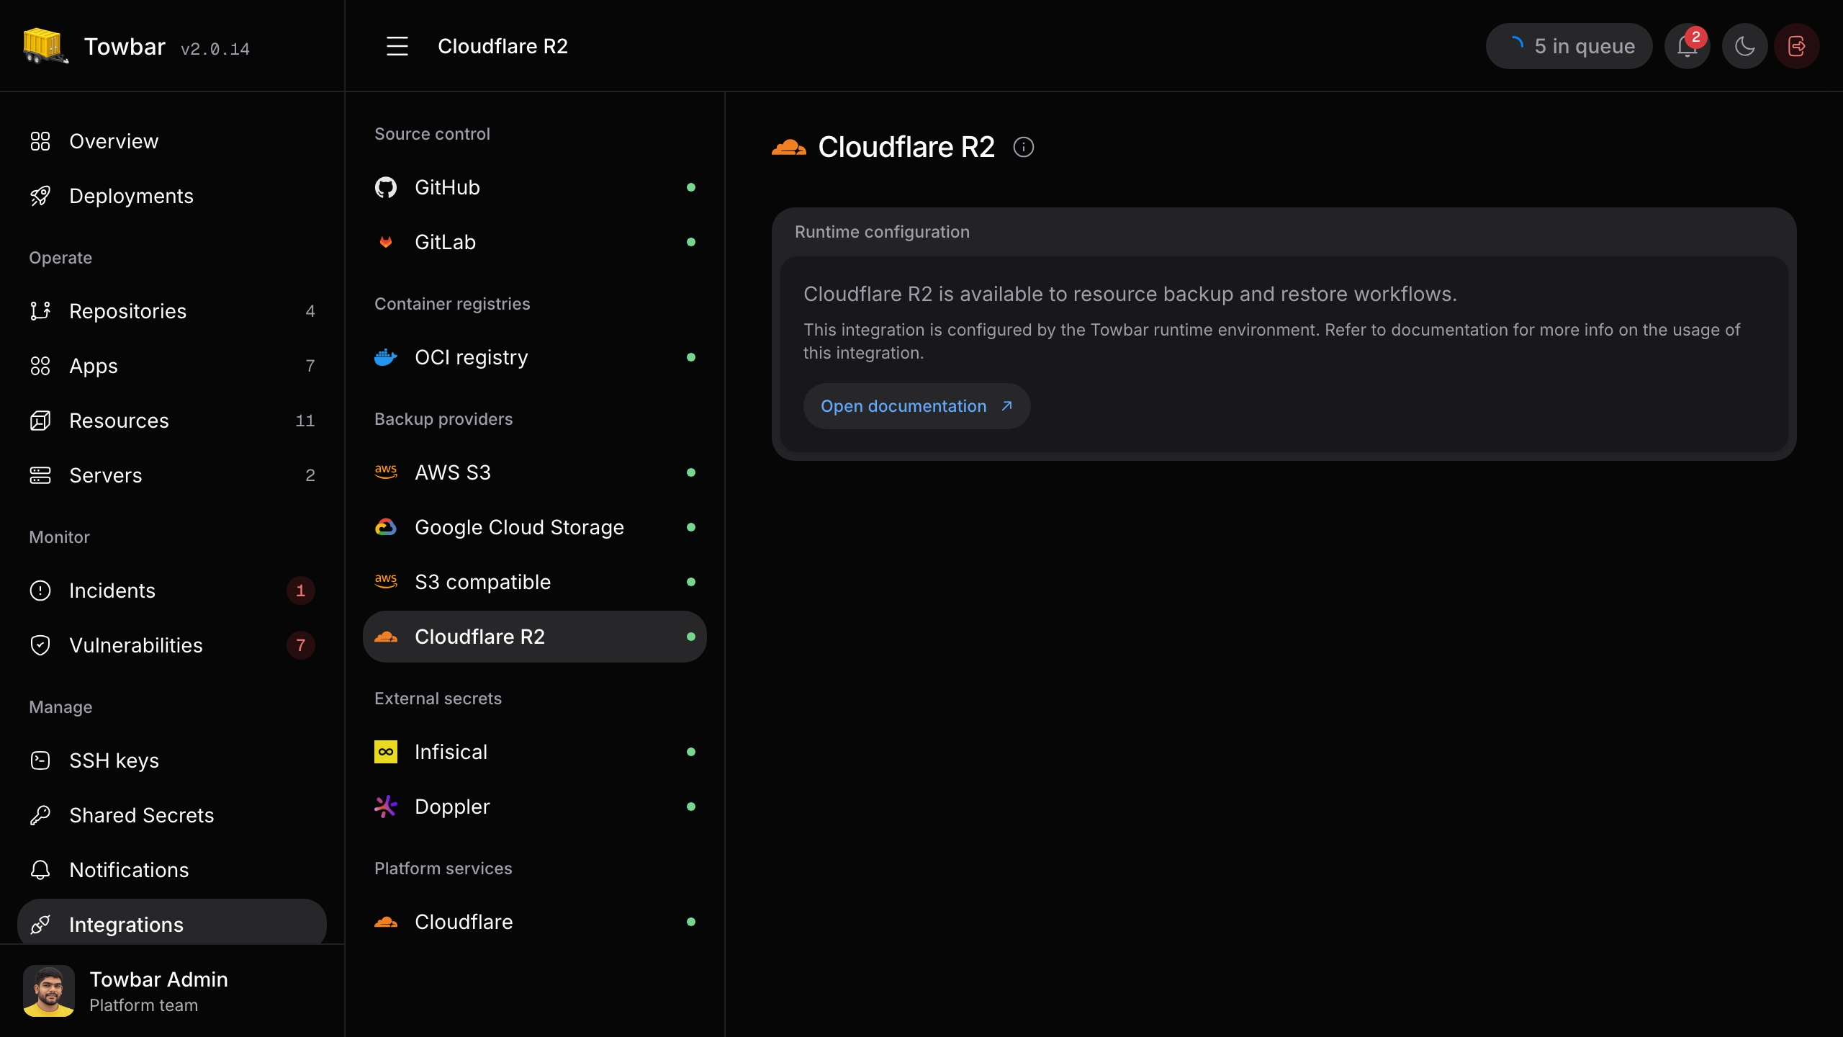Open Deployments page
This screenshot has width=1843, height=1037.
tap(172, 196)
